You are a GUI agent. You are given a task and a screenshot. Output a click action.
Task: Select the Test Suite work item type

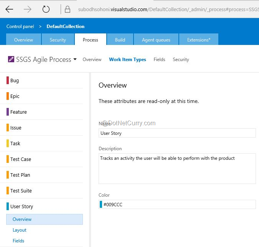(41, 191)
